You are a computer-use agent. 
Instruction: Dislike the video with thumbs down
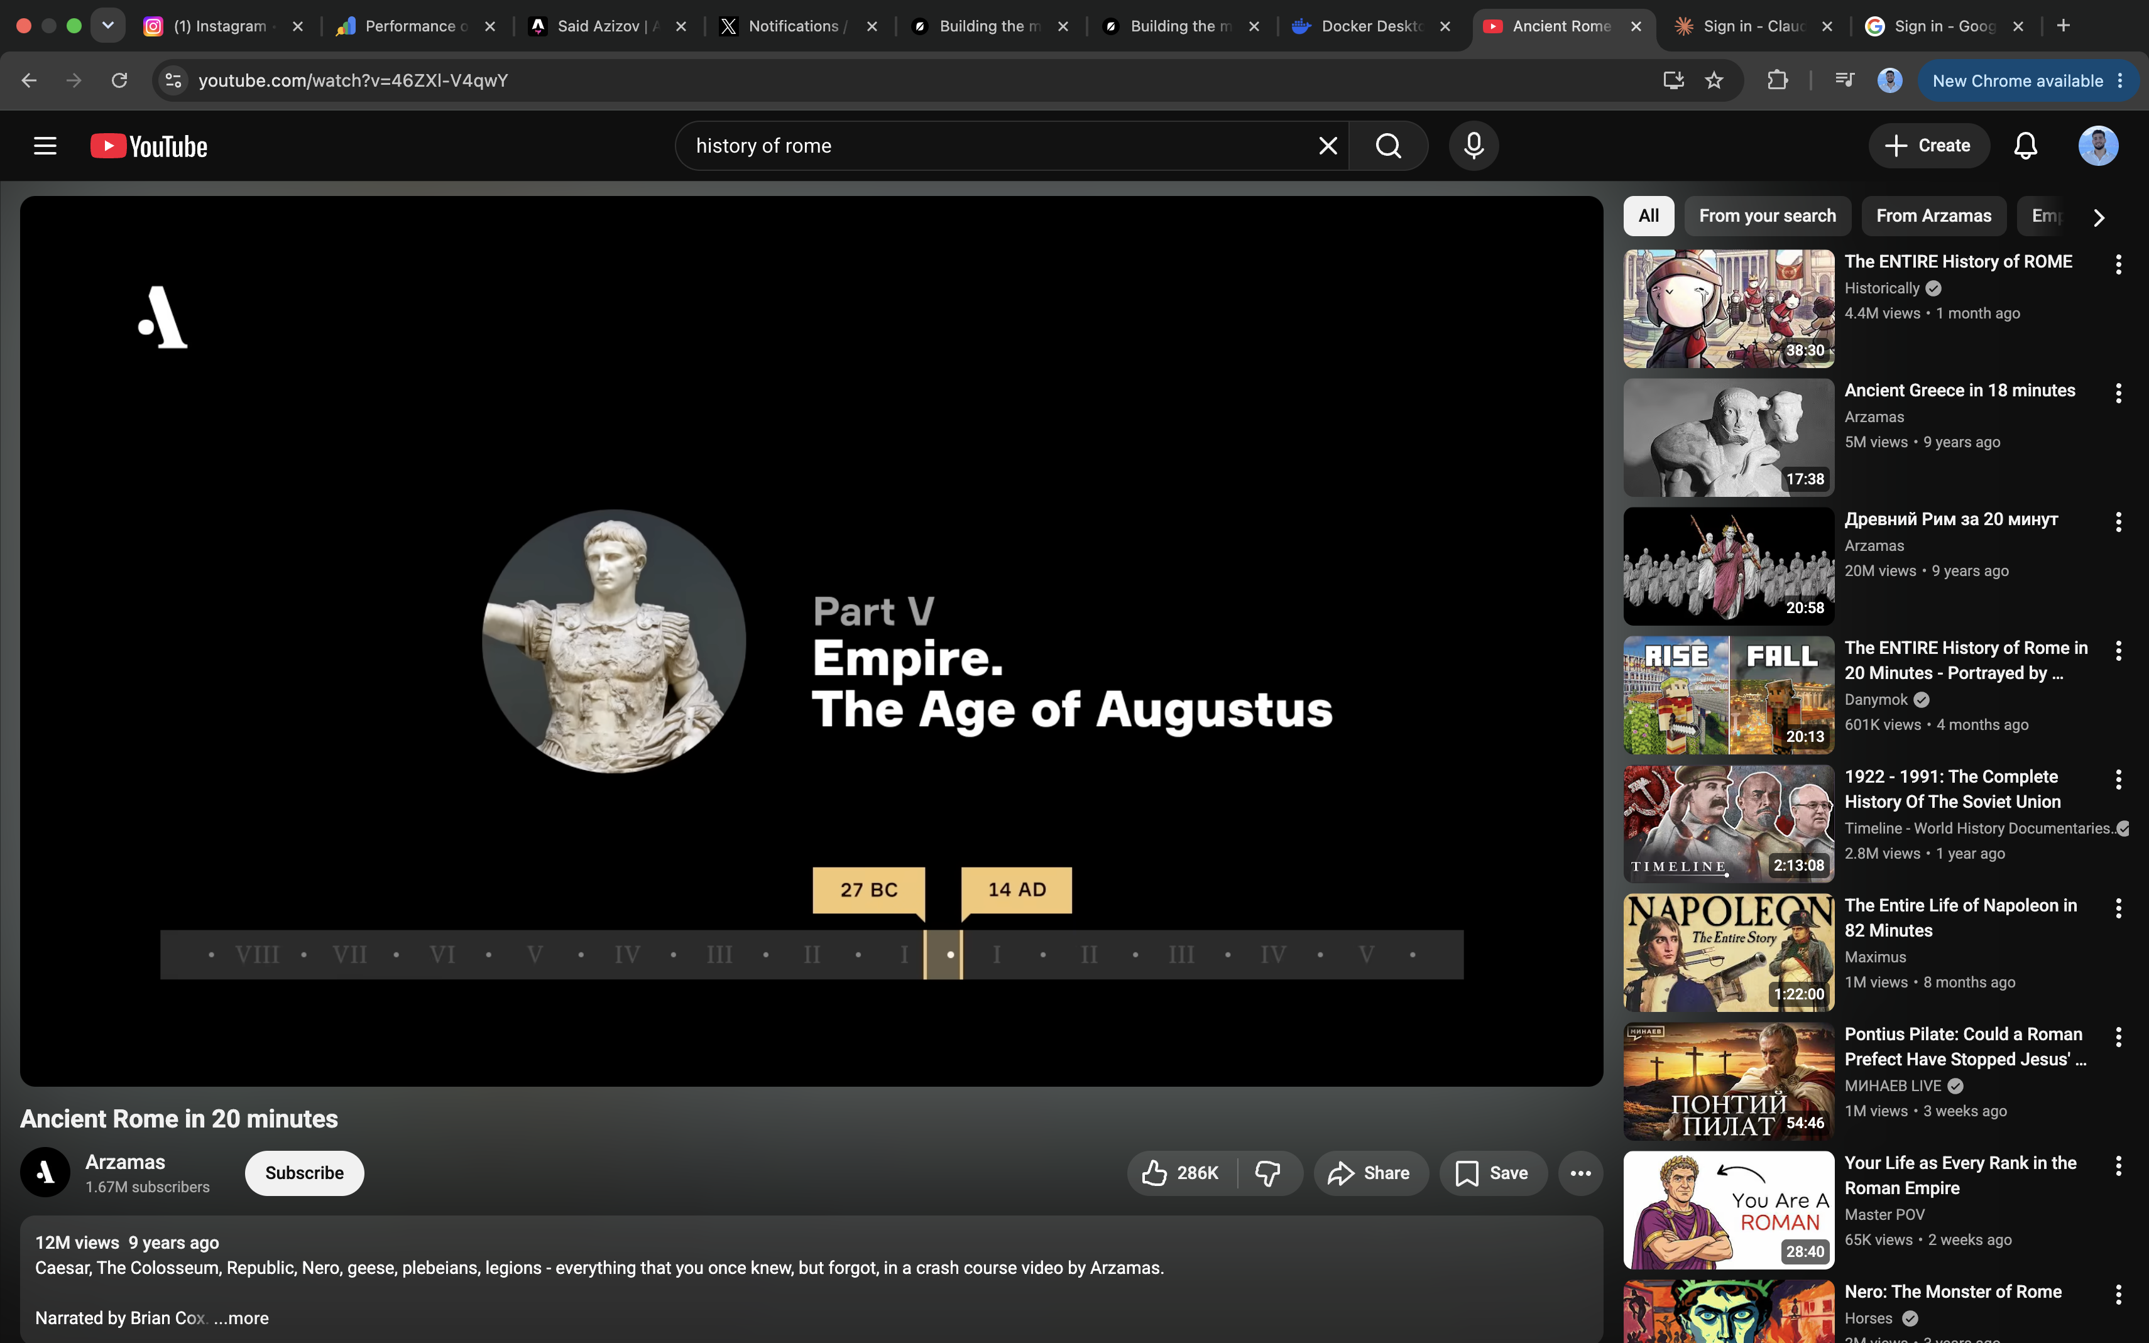[x=1269, y=1173]
